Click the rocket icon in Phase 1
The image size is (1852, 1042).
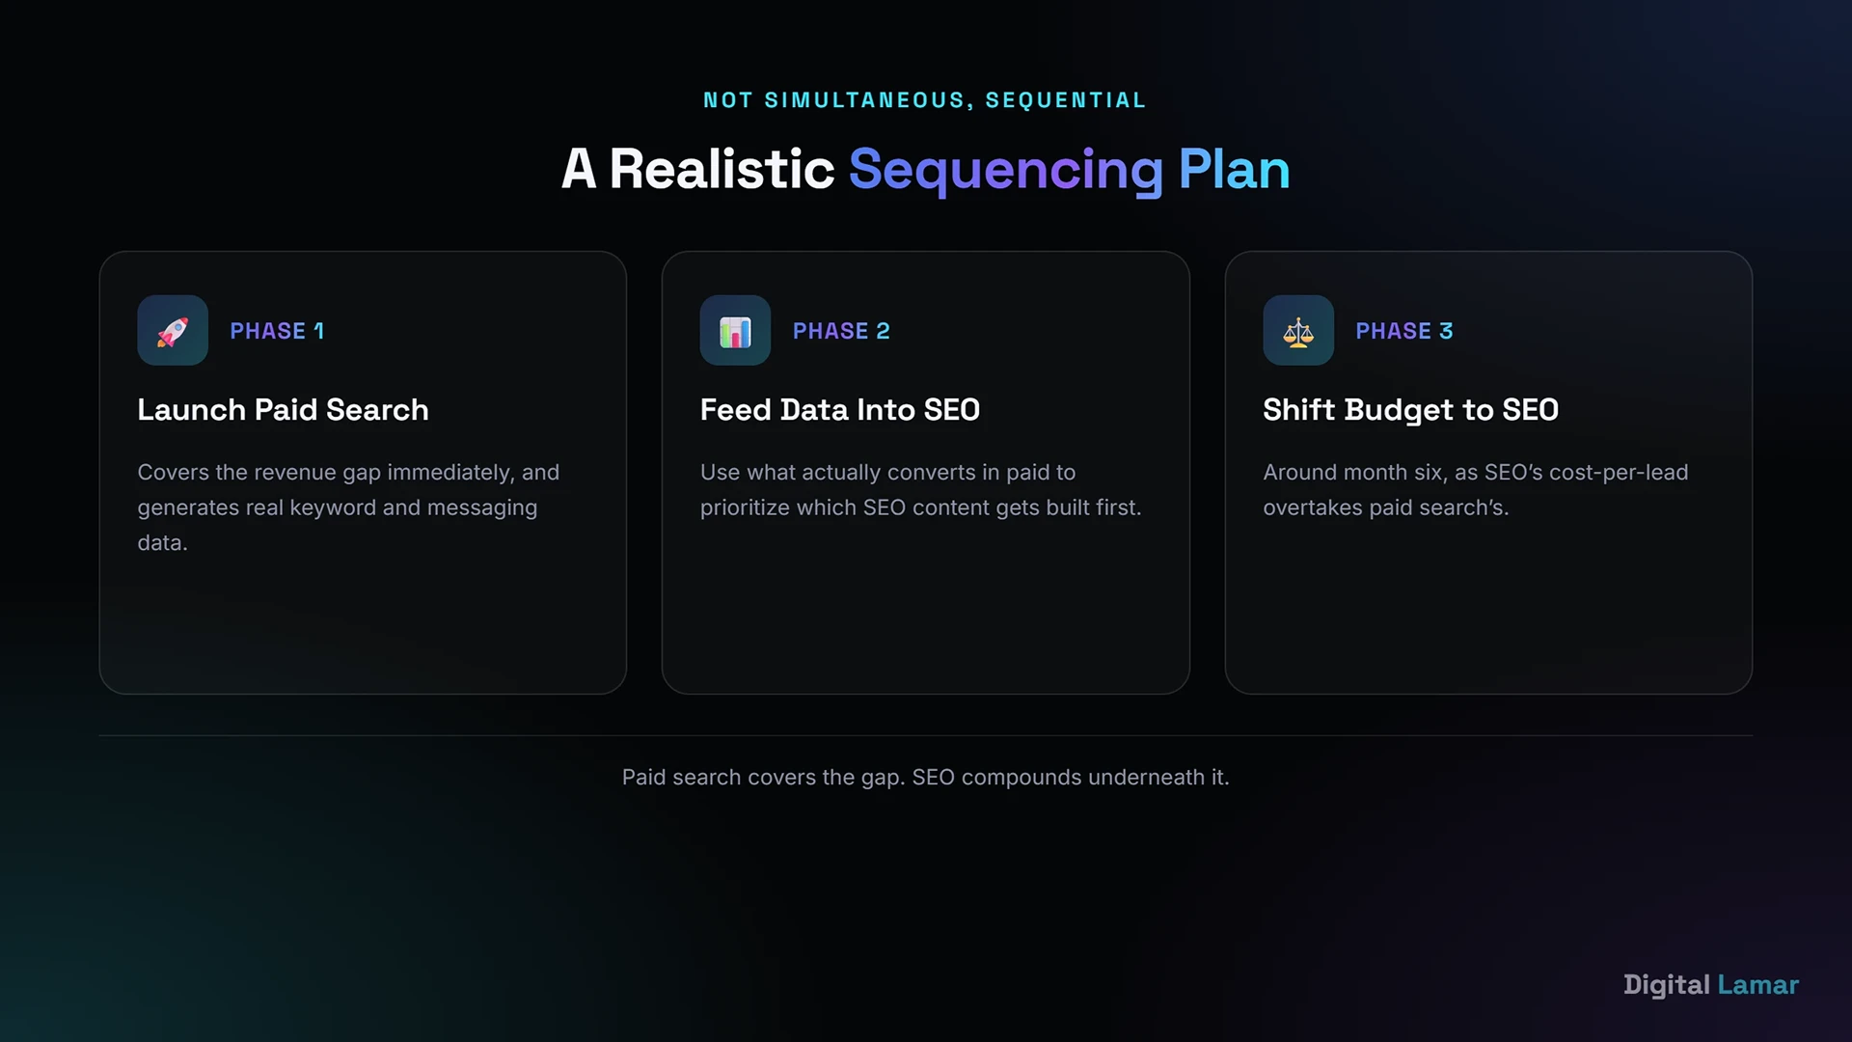click(x=173, y=331)
